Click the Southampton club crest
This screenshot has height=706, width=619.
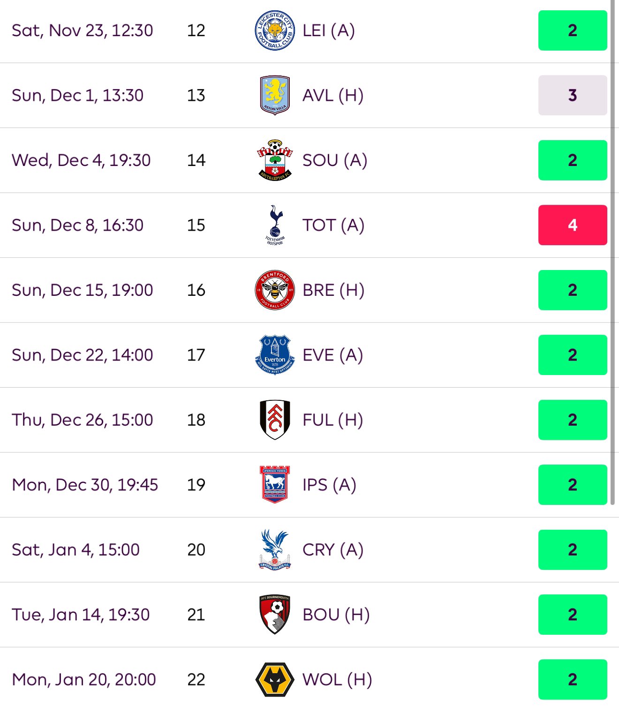coord(275,160)
